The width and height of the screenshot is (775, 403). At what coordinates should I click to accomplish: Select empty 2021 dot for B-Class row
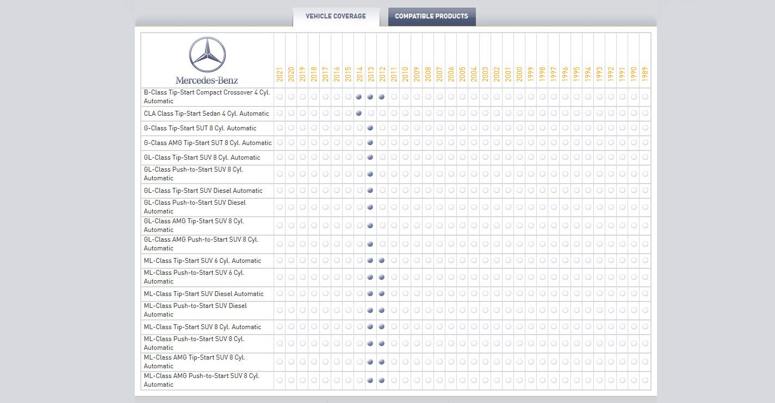pyautogui.click(x=280, y=97)
